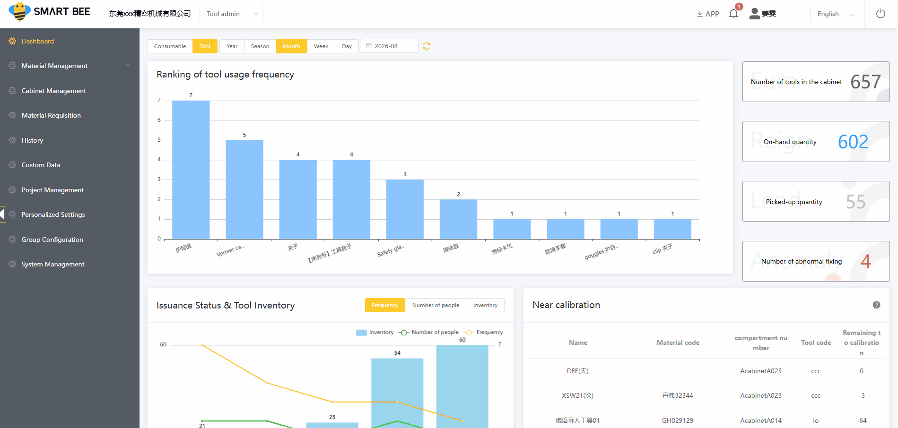Click the calendar icon in date field
The image size is (898, 428).
(x=369, y=46)
